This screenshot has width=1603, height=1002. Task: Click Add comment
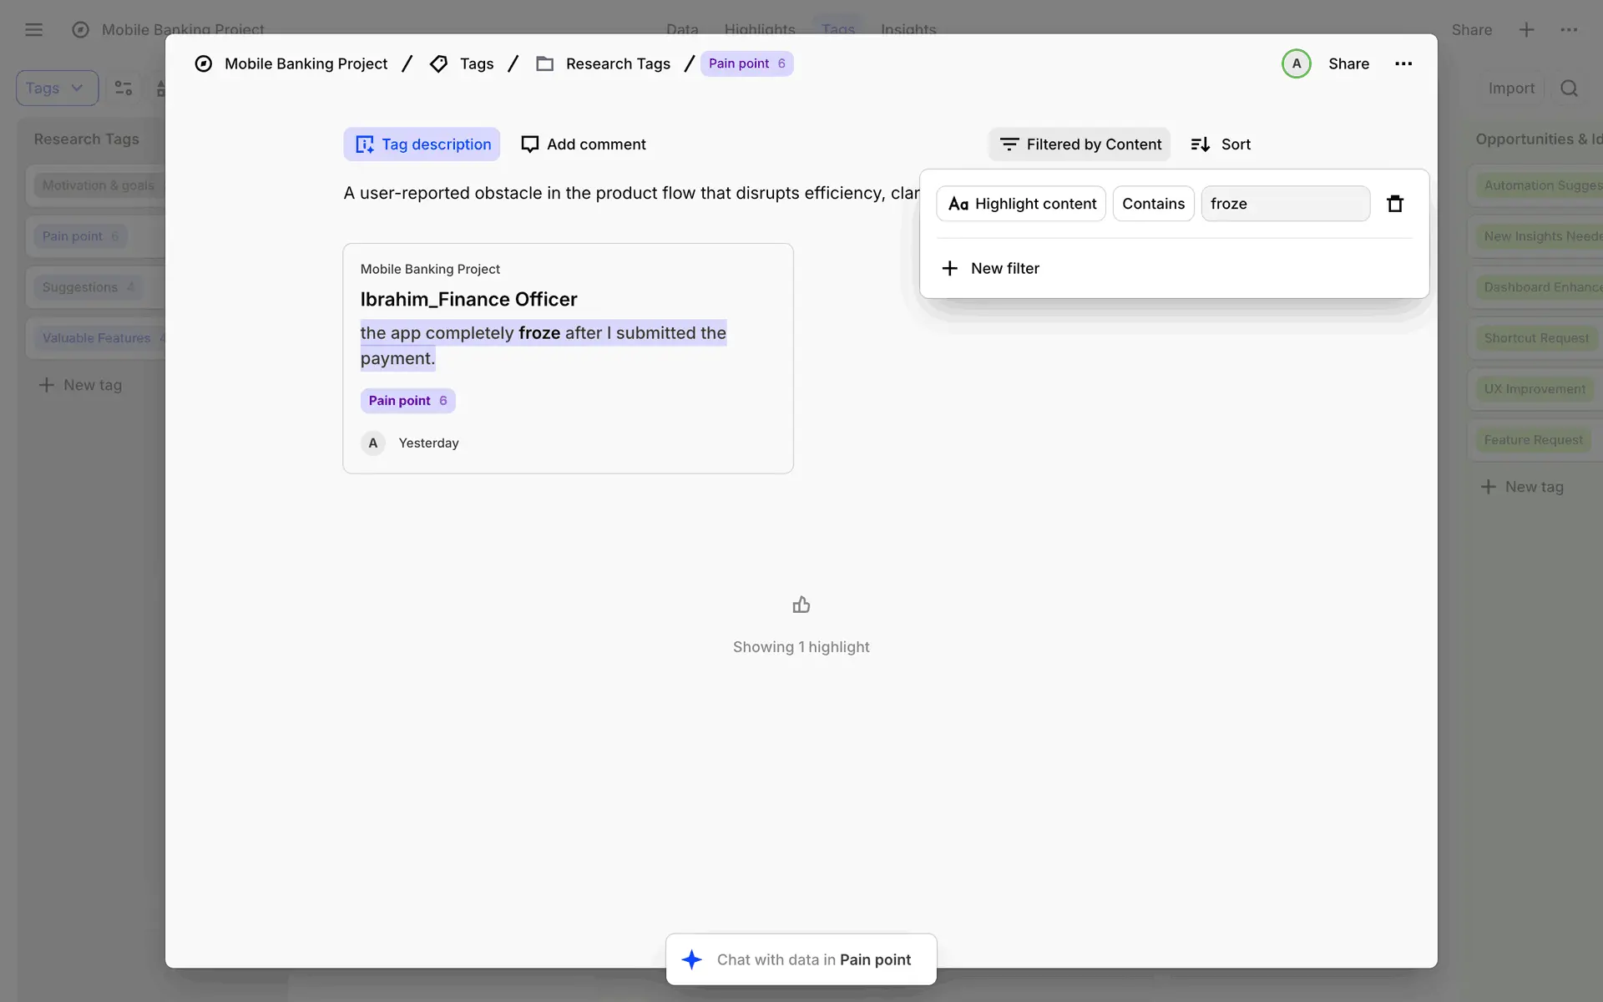point(583,144)
